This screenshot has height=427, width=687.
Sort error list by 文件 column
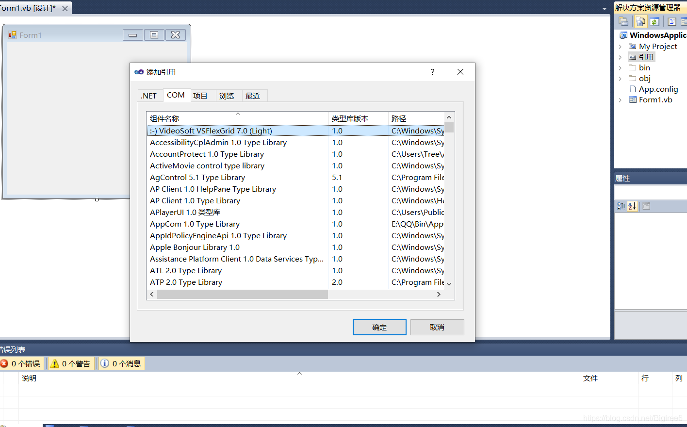click(609, 378)
